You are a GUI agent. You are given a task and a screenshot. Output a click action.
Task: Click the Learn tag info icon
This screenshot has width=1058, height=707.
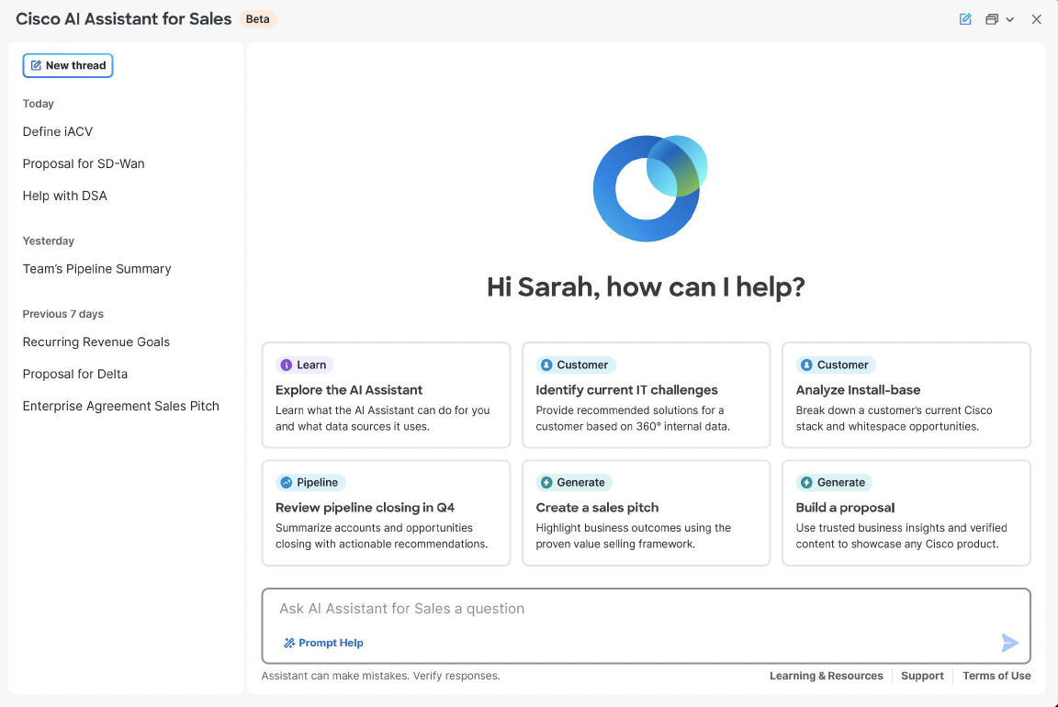tap(287, 365)
